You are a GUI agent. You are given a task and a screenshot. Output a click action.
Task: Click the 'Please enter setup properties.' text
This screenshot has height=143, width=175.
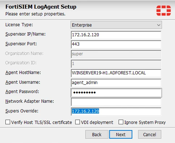pos(35,14)
